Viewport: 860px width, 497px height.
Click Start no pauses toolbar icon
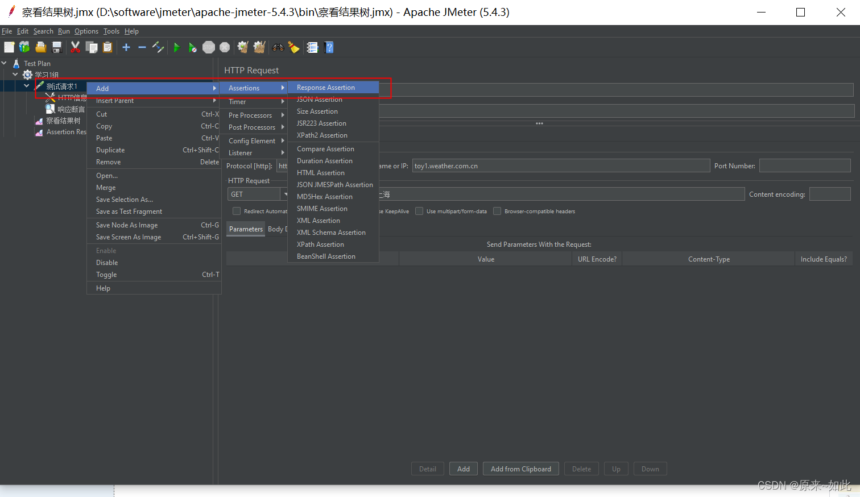[x=193, y=47]
